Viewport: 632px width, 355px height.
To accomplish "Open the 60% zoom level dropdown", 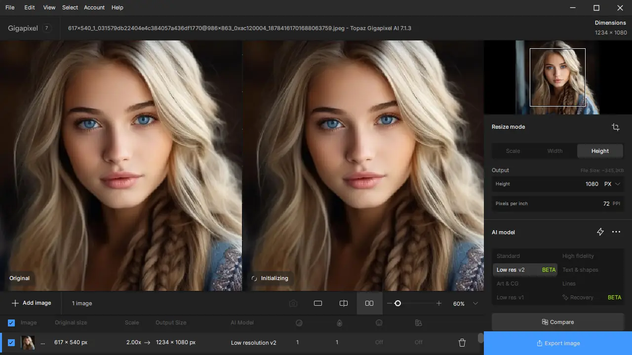I will (475, 303).
